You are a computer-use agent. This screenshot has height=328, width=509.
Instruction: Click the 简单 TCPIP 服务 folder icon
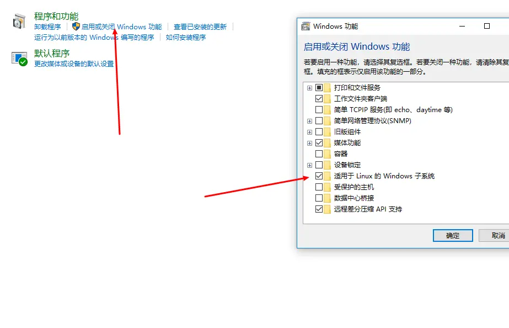coord(327,110)
